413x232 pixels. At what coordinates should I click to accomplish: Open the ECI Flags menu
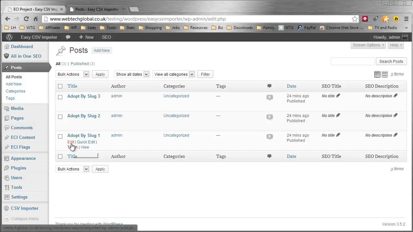20,147
